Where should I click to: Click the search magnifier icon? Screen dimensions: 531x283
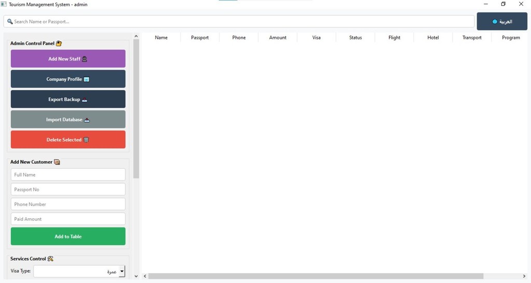tap(10, 21)
